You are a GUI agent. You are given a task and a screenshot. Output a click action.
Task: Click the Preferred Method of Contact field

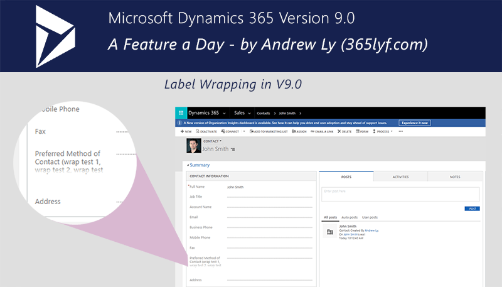point(270,258)
